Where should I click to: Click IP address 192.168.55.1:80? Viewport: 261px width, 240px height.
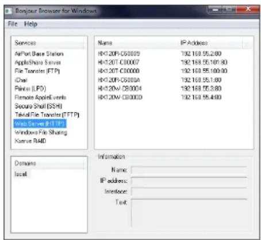coord(201,80)
